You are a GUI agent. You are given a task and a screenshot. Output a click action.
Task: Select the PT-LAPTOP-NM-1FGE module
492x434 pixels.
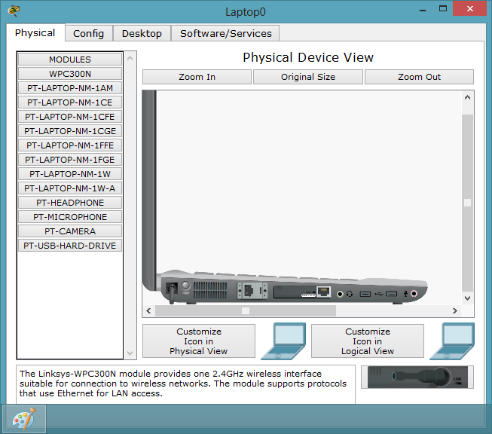[70, 160]
